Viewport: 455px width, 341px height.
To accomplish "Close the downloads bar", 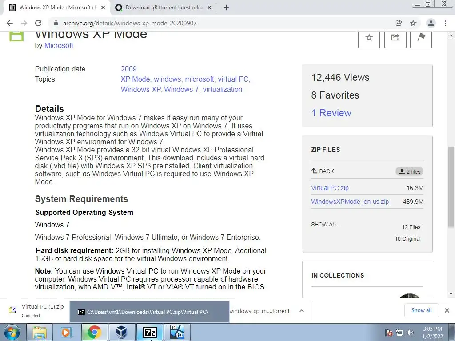I will click(x=447, y=310).
